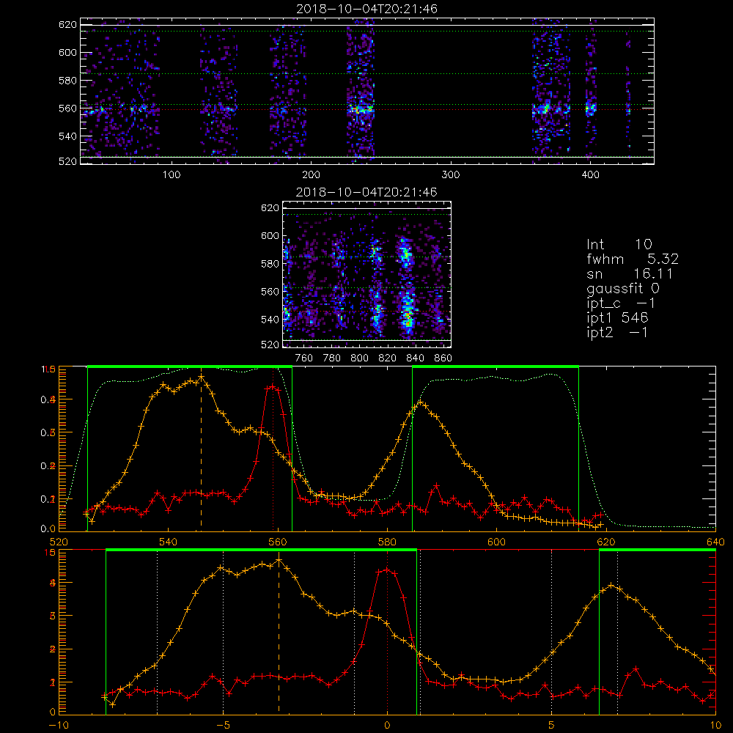The width and height of the screenshot is (733, 733).
Task: Click the 'ipt2 -1' parameter
Action: point(617,332)
